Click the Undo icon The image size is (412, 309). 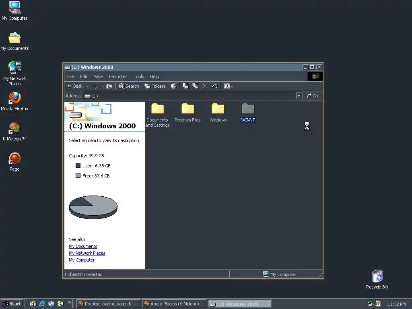coord(214,86)
